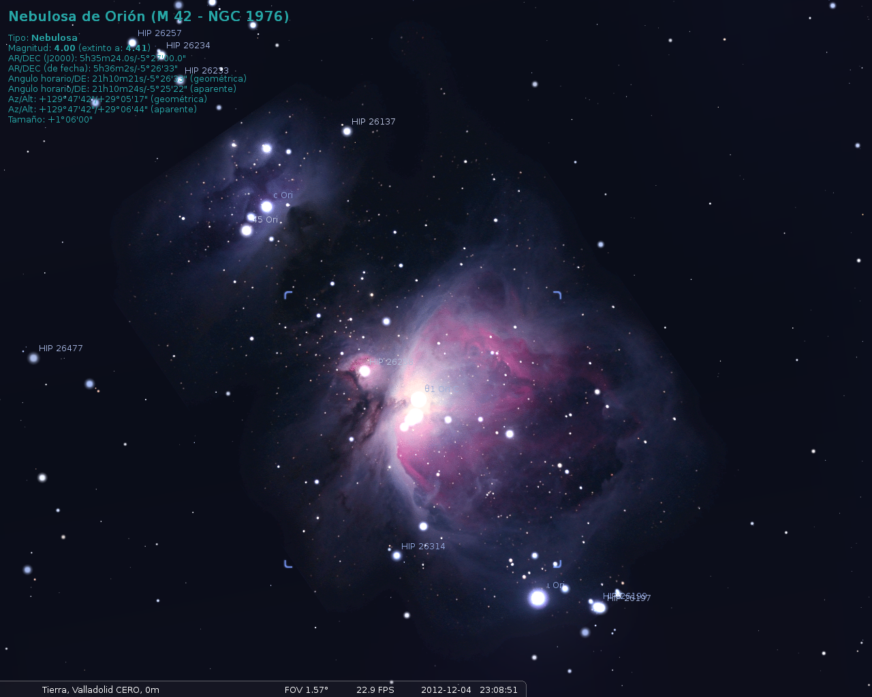This screenshot has width=872, height=697.
Task: Click the time 23:08:51 in status bar
Action: (x=498, y=690)
